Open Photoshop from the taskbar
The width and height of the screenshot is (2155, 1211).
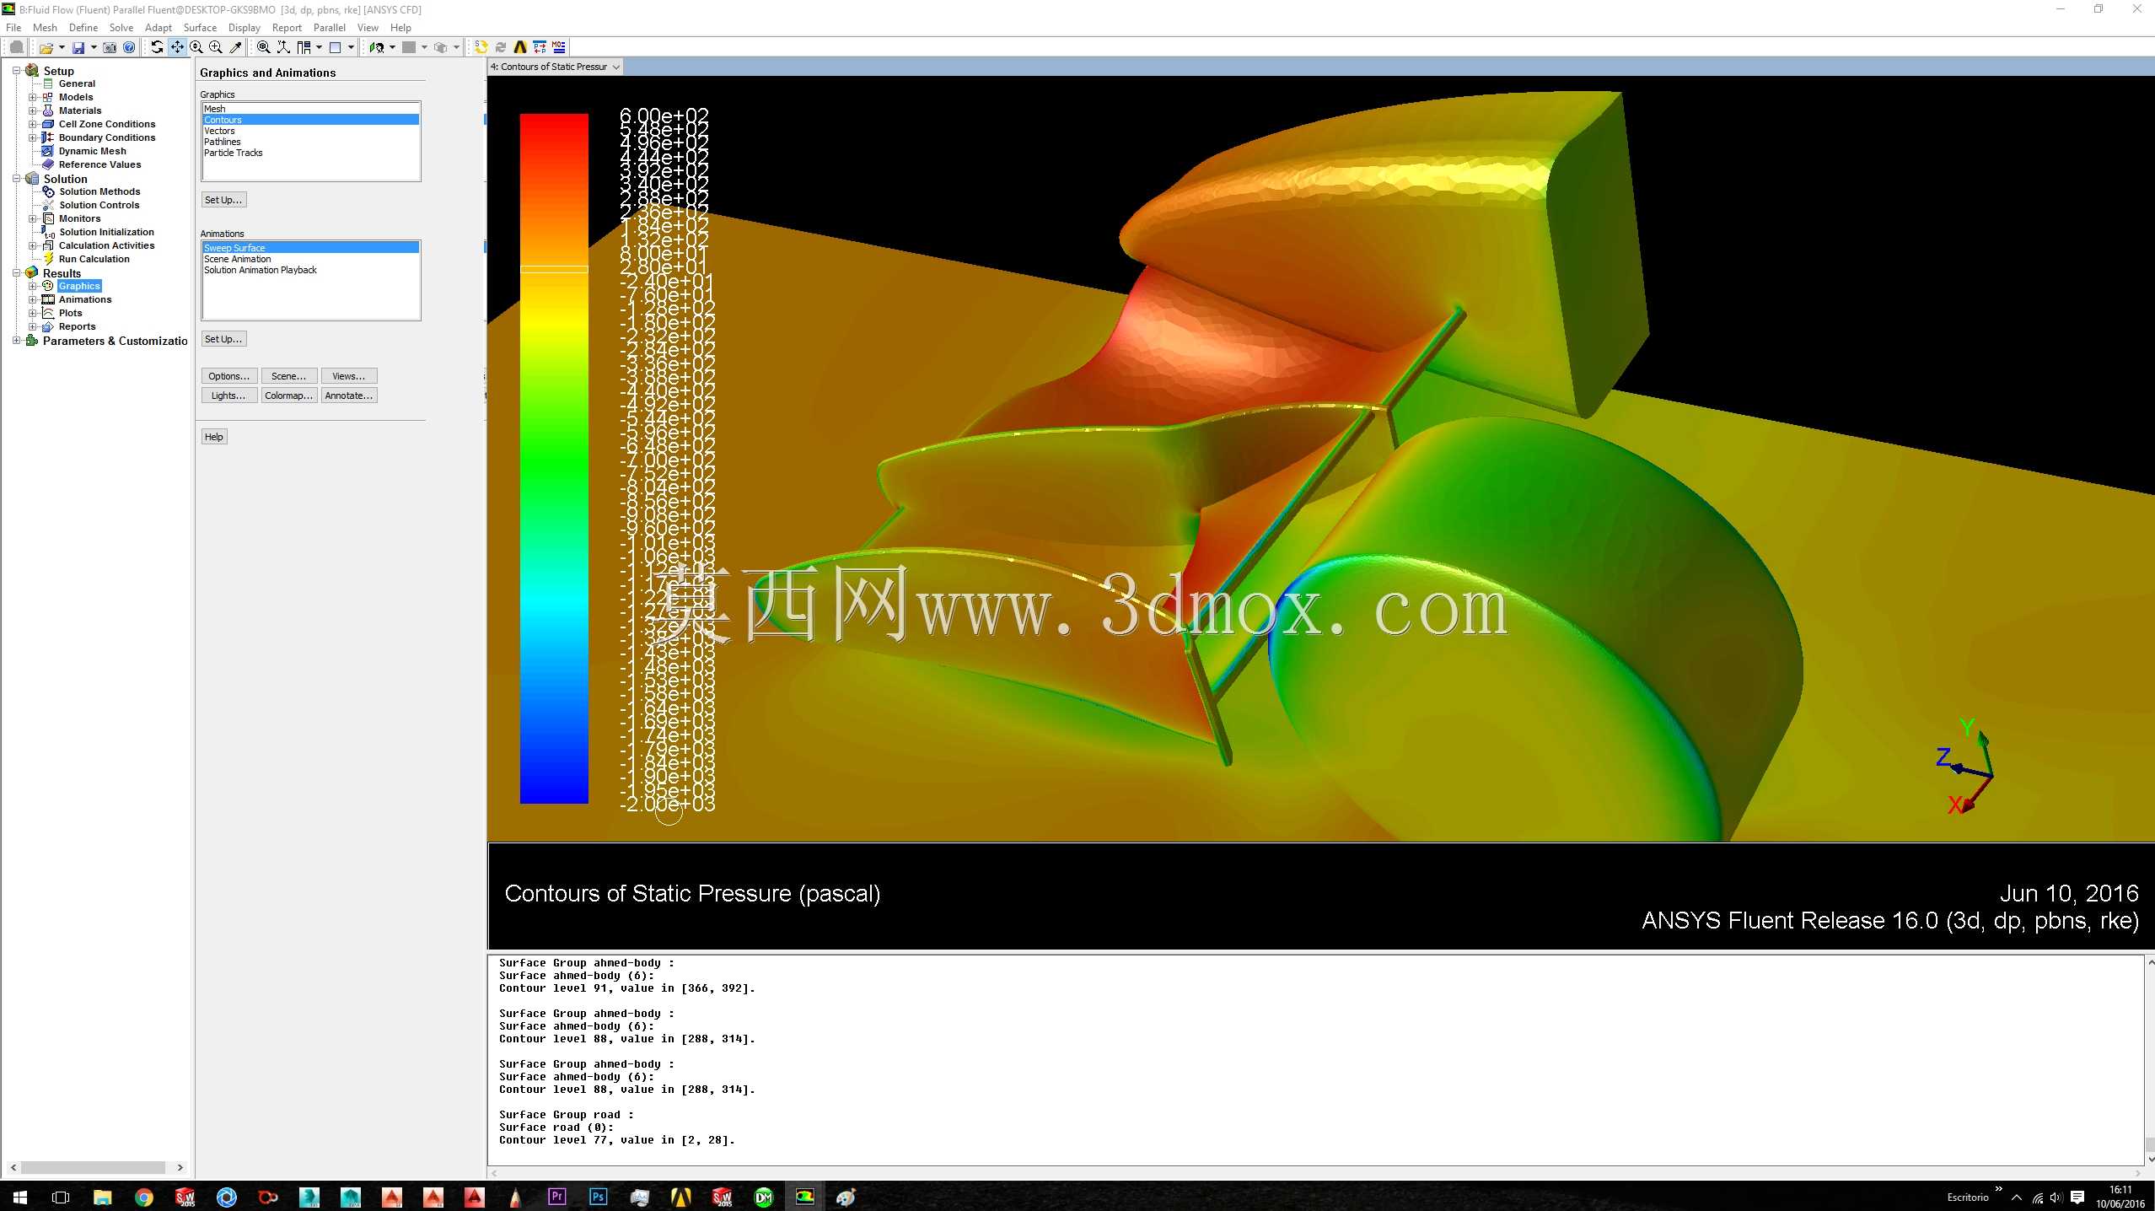598,1197
